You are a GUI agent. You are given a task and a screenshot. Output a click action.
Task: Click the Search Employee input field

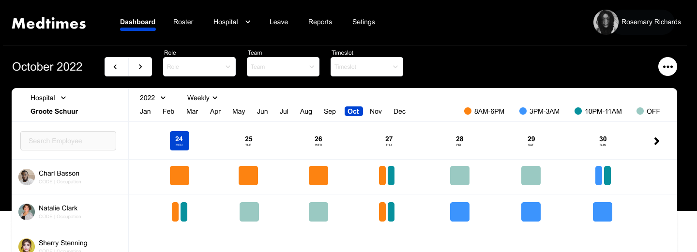68,141
